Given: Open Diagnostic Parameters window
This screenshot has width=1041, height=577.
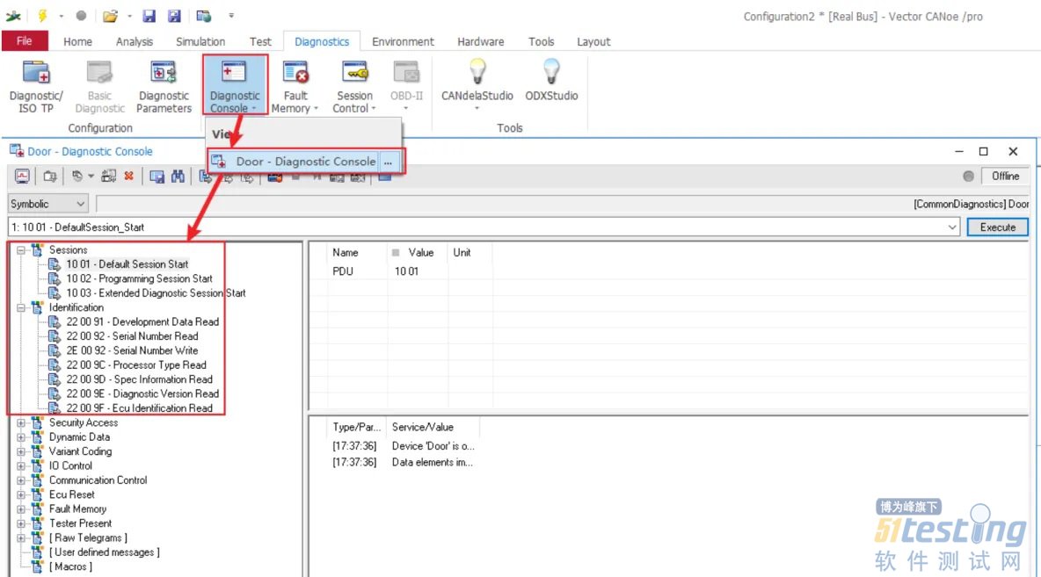Looking at the screenshot, I should (x=164, y=87).
